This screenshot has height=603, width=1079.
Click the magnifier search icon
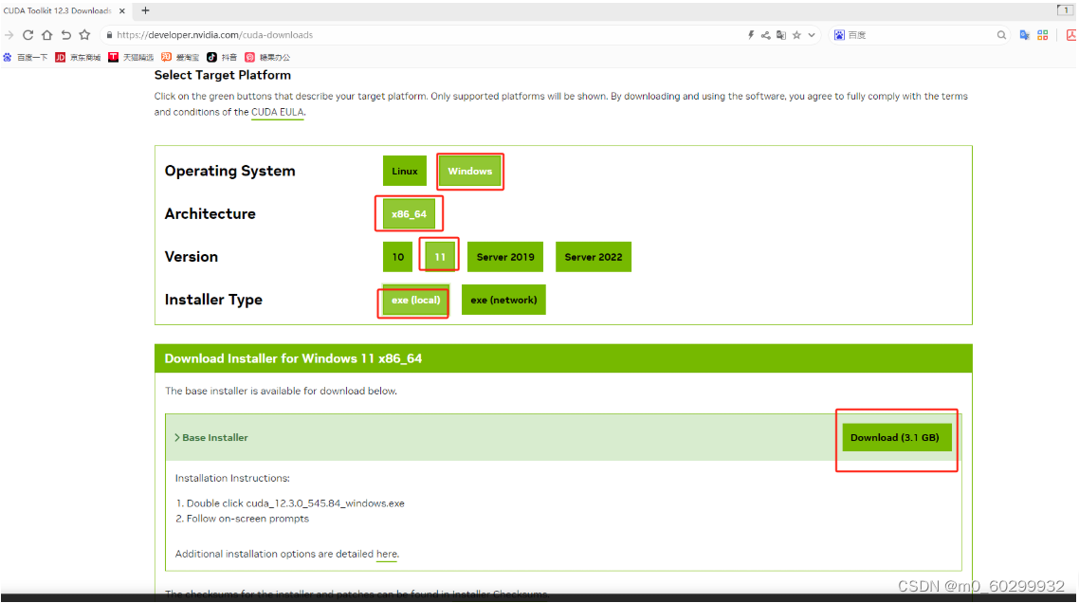[x=1001, y=35]
